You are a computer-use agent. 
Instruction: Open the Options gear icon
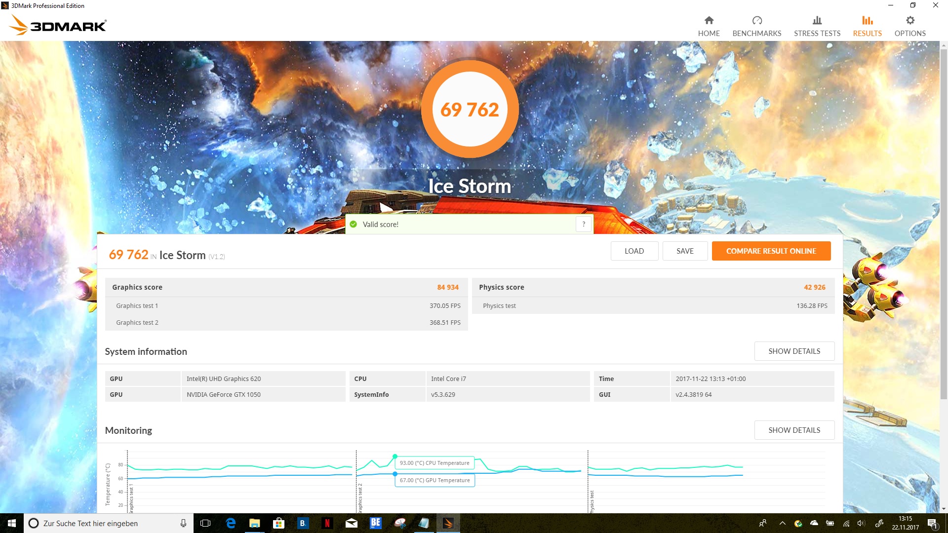coord(909,21)
